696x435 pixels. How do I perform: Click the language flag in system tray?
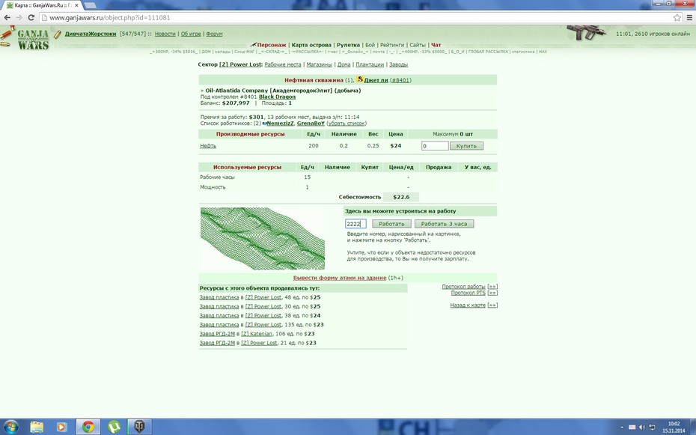tap(632, 428)
